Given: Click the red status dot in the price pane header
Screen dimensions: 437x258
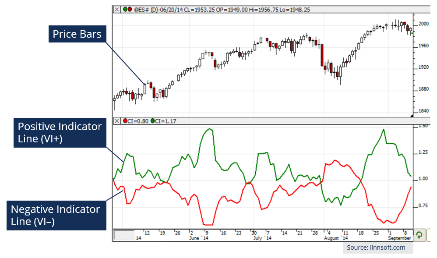Looking at the screenshot, I should tap(130, 9).
